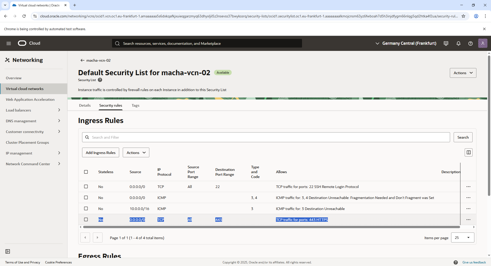491x266 pixels.
Task: Click the Add Ingress Rules button
Action: [101, 153]
